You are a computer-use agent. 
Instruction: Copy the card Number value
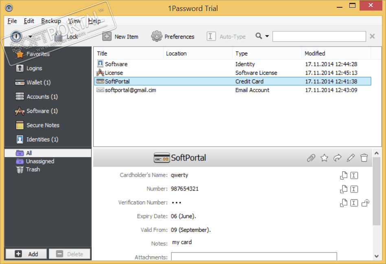click(x=344, y=189)
